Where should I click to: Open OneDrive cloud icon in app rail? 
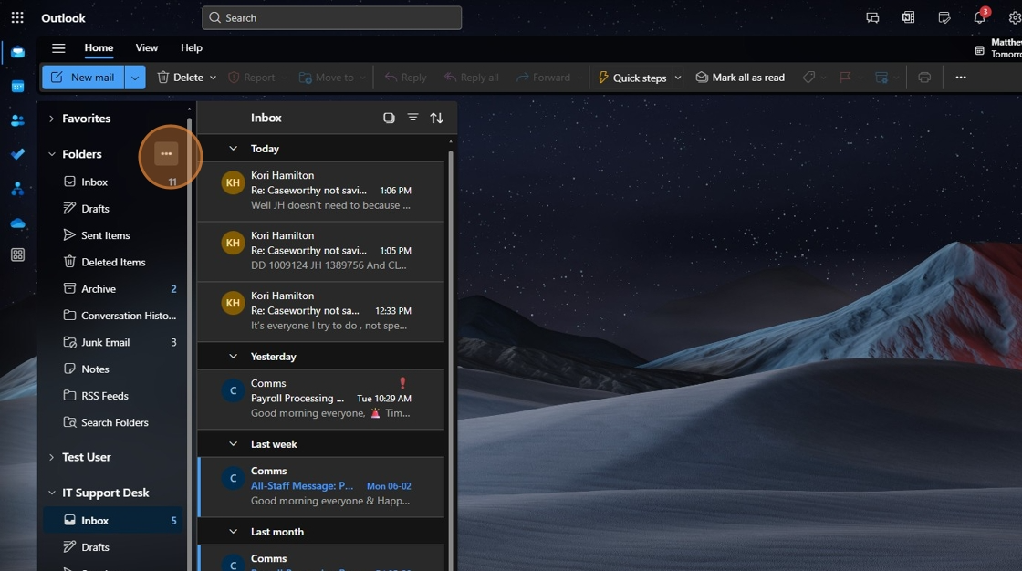[17, 223]
